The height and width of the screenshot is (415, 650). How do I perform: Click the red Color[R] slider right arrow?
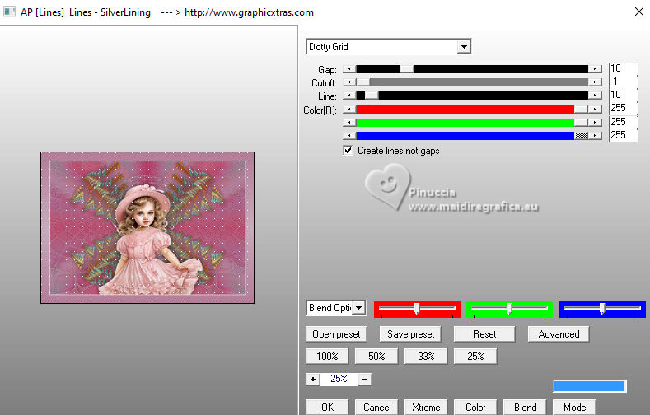point(595,110)
